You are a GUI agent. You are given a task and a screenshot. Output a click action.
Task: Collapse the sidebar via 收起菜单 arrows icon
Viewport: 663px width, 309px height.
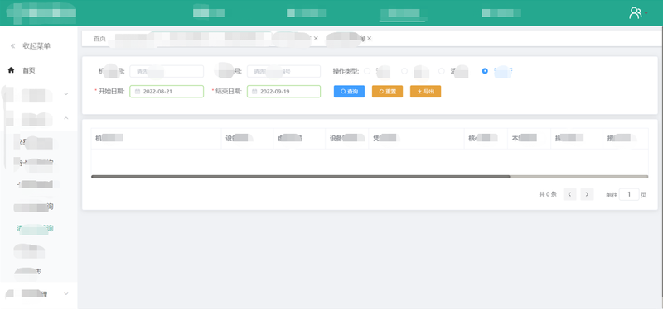tap(12, 46)
